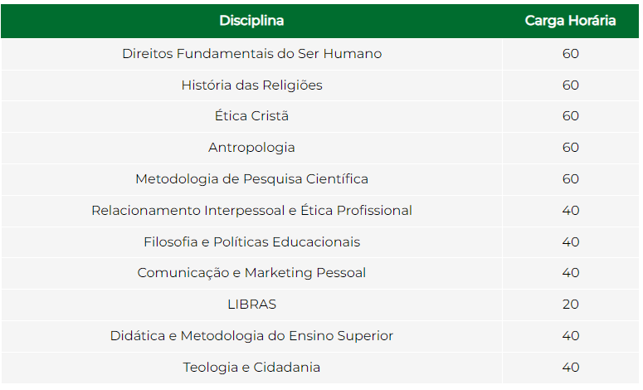Image resolution: width=643 pixels, height=390 pixels.
Task: Click Filosofia e Políticas Educacionais
Action: (x=251, y=242)
